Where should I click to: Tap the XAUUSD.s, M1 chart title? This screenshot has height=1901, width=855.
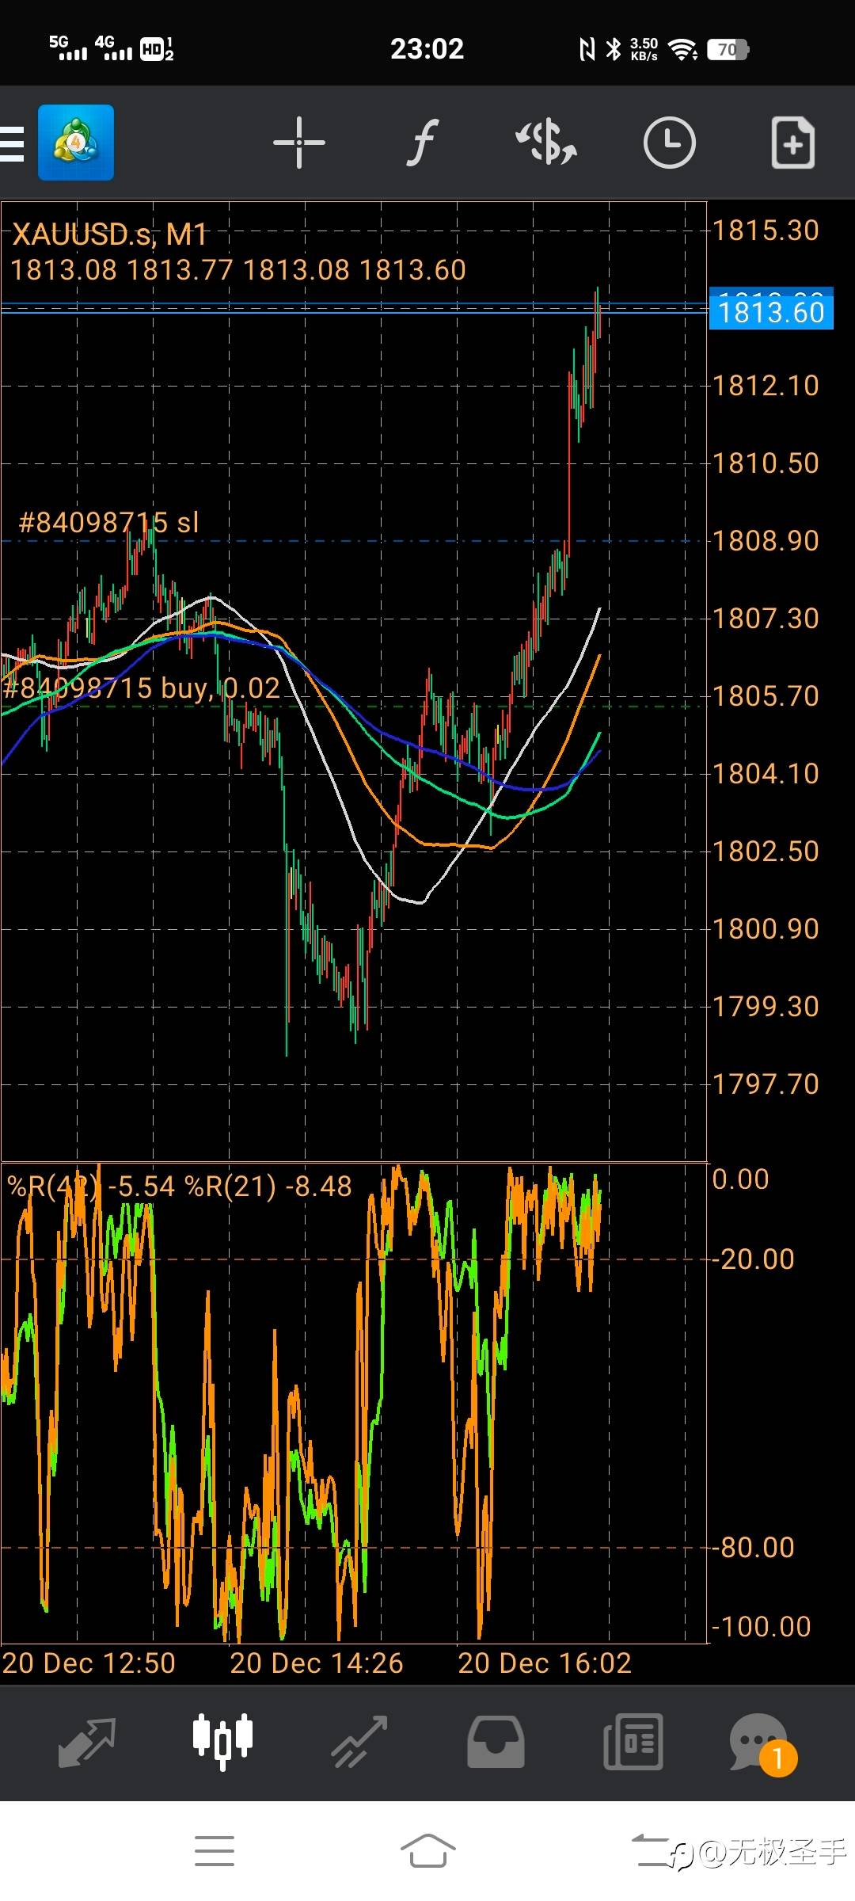pyautogui.click(x=110, y=234)
